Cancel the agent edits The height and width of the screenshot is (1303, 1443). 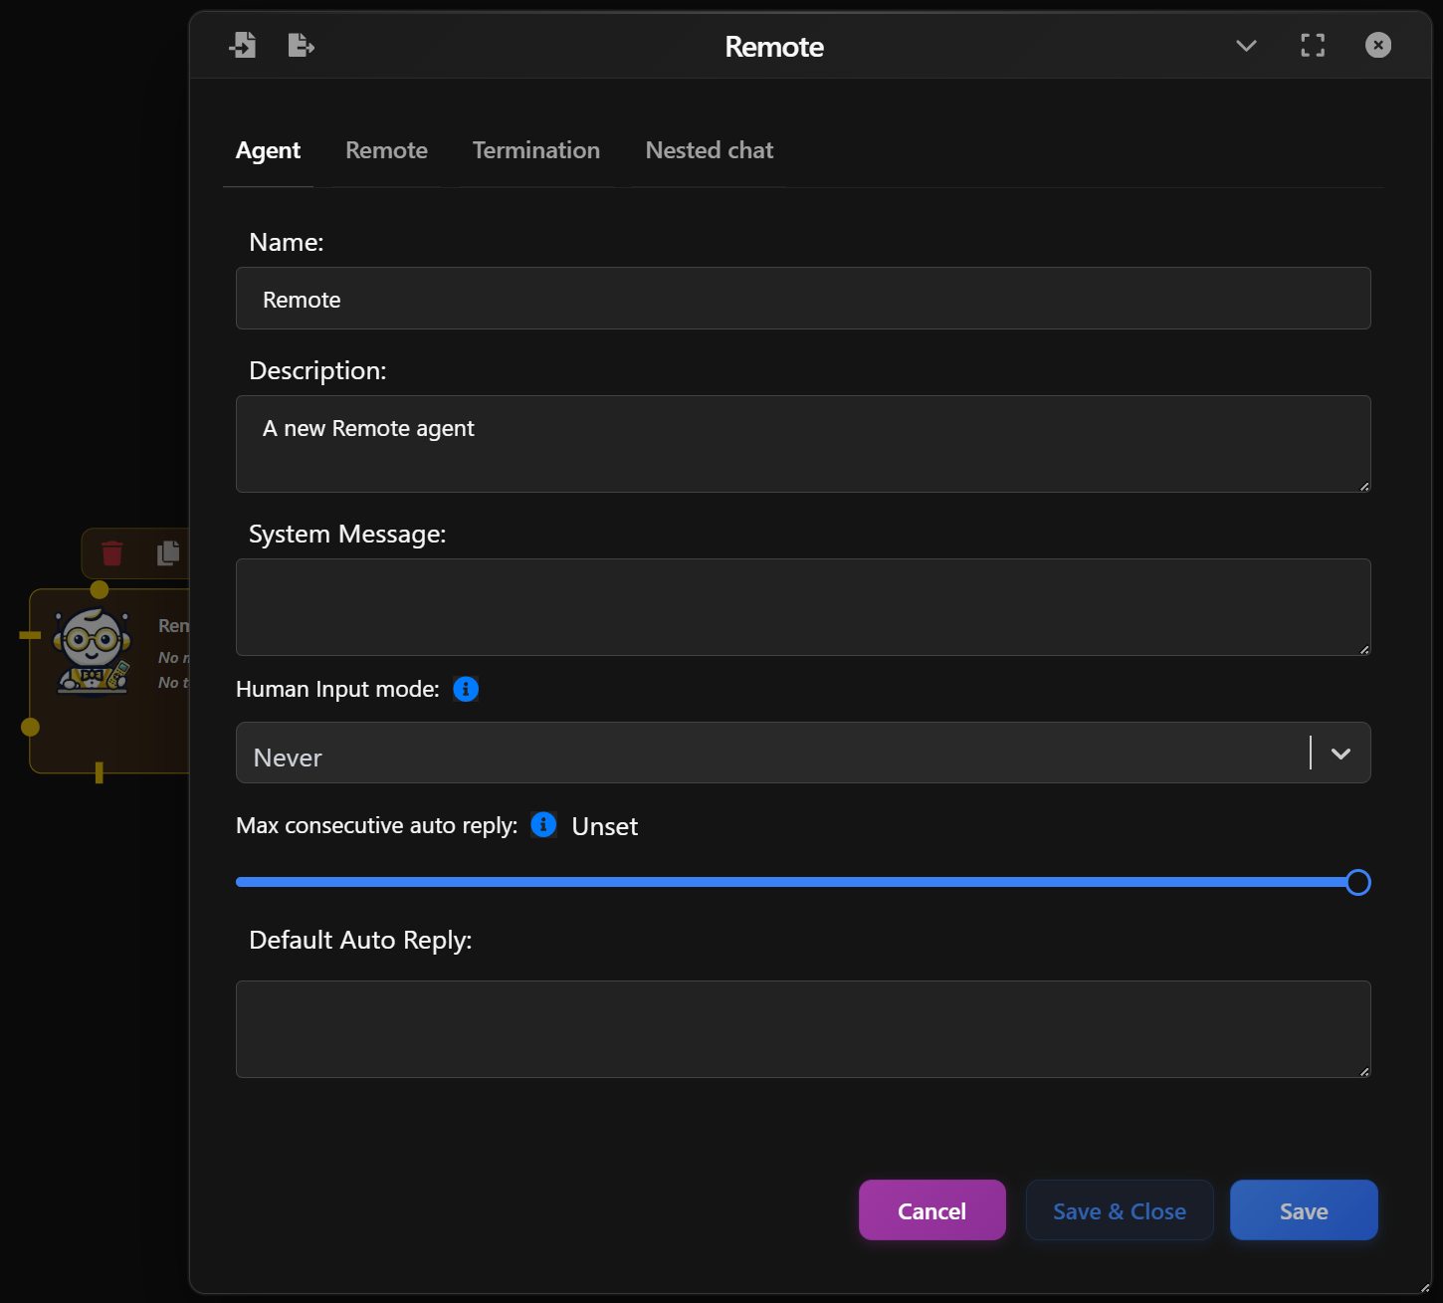(x=931, y=1209)
